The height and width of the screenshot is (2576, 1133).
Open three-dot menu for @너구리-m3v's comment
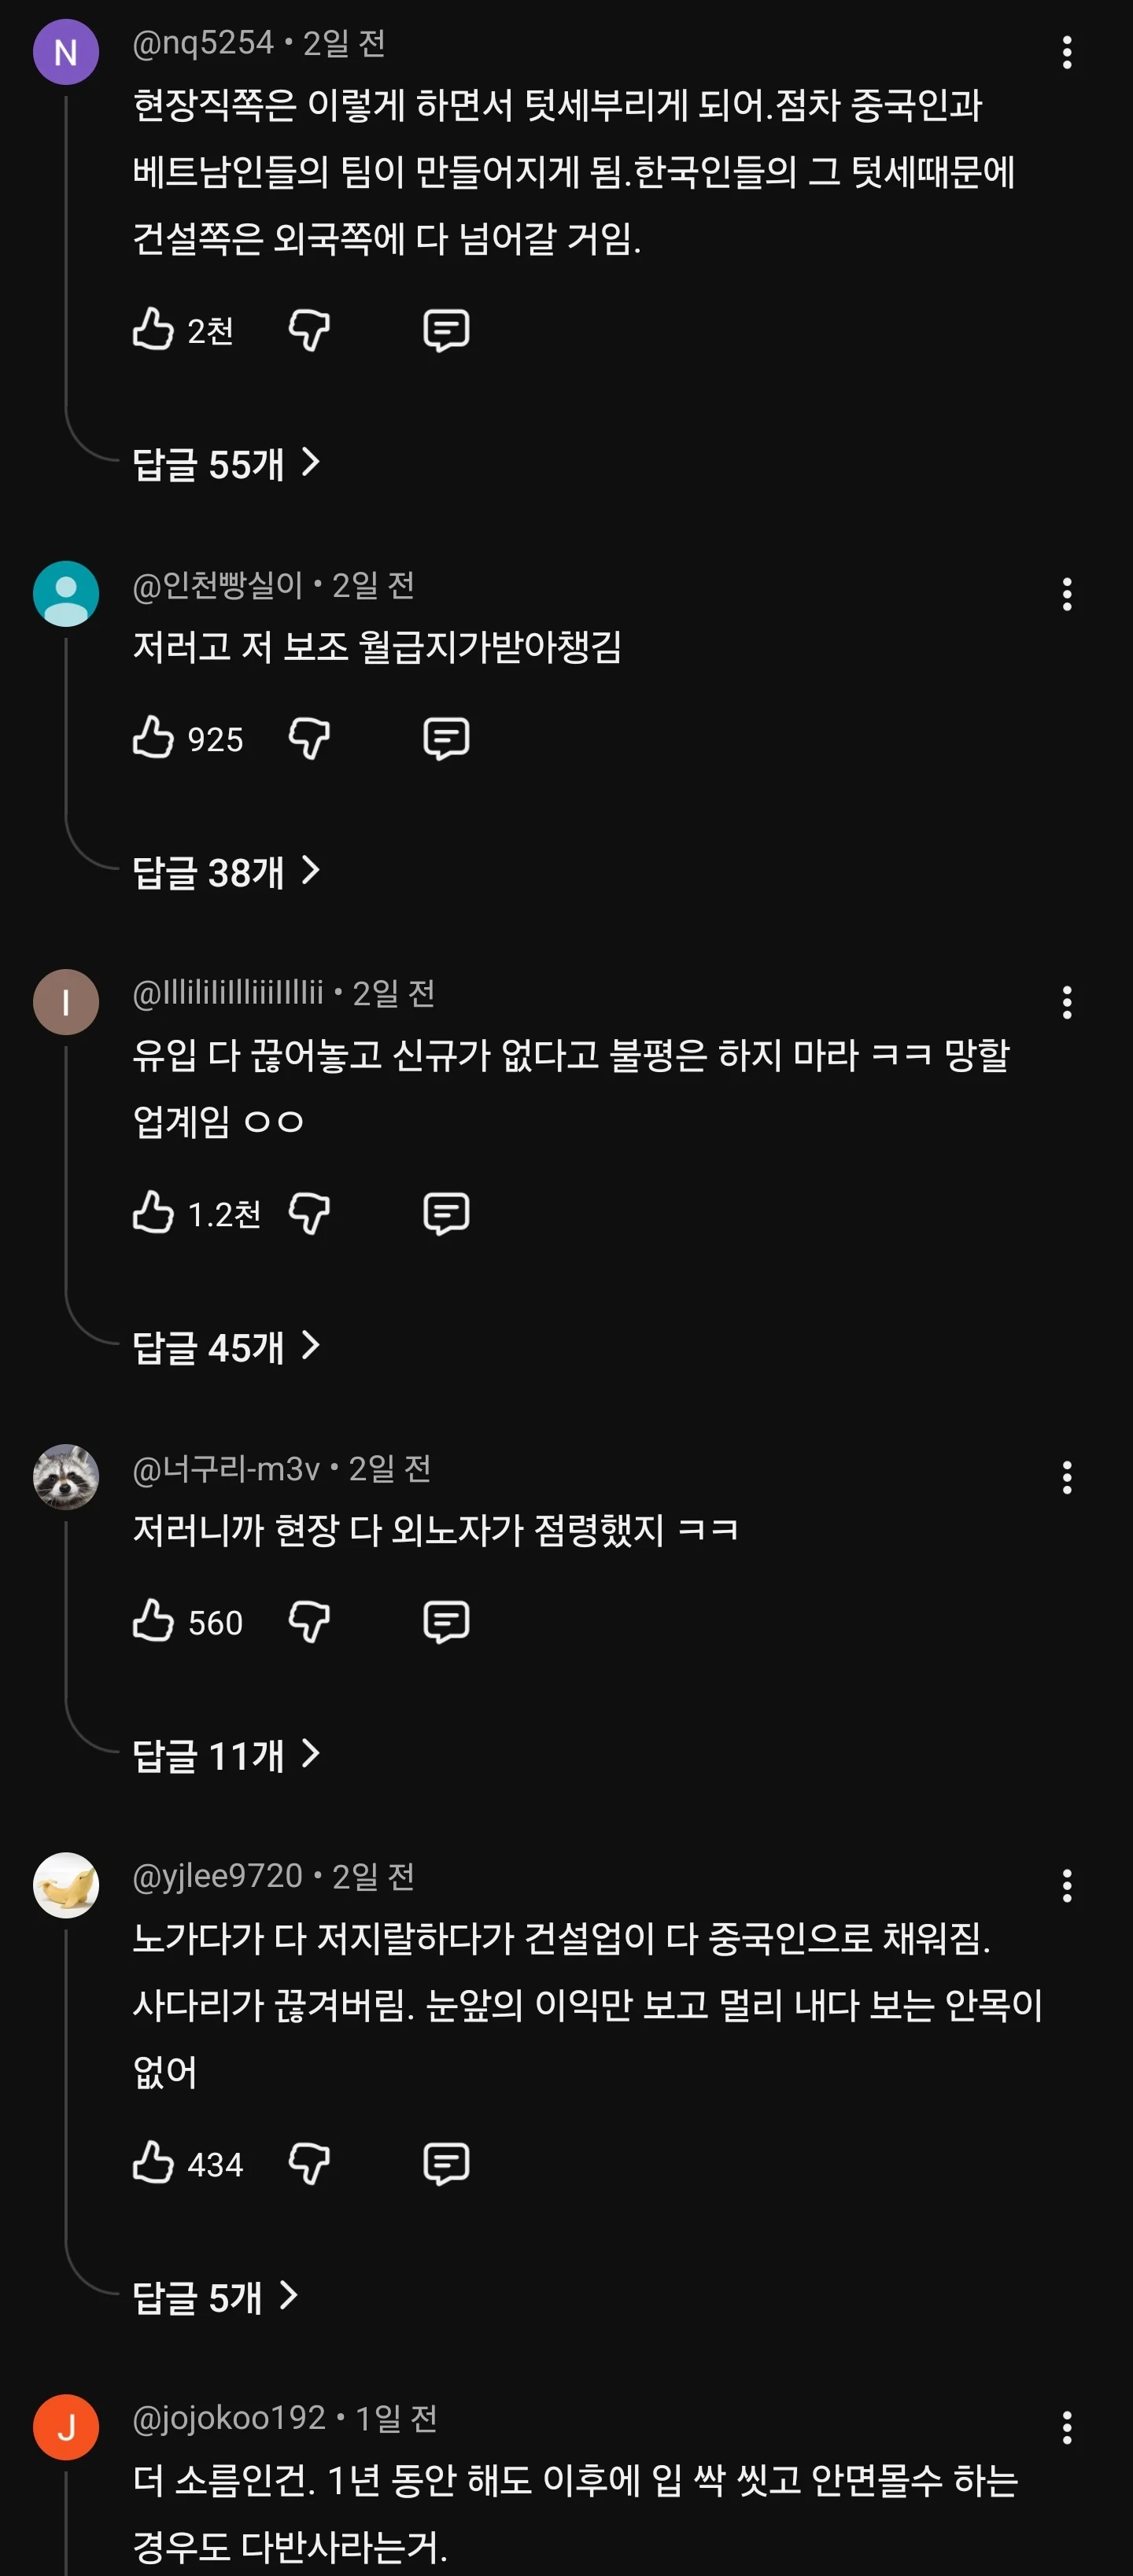click(1067, 1477)
